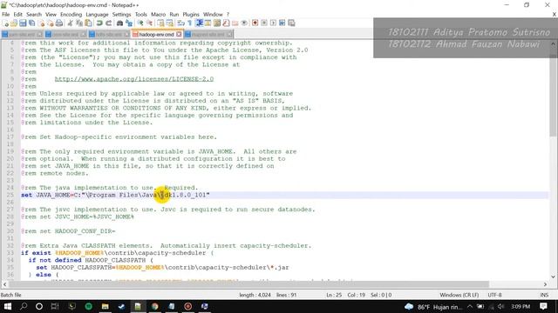The width and height of the screenshot is (558, 313).
Task: Open the Encoding menu
Action: (71, 15)
